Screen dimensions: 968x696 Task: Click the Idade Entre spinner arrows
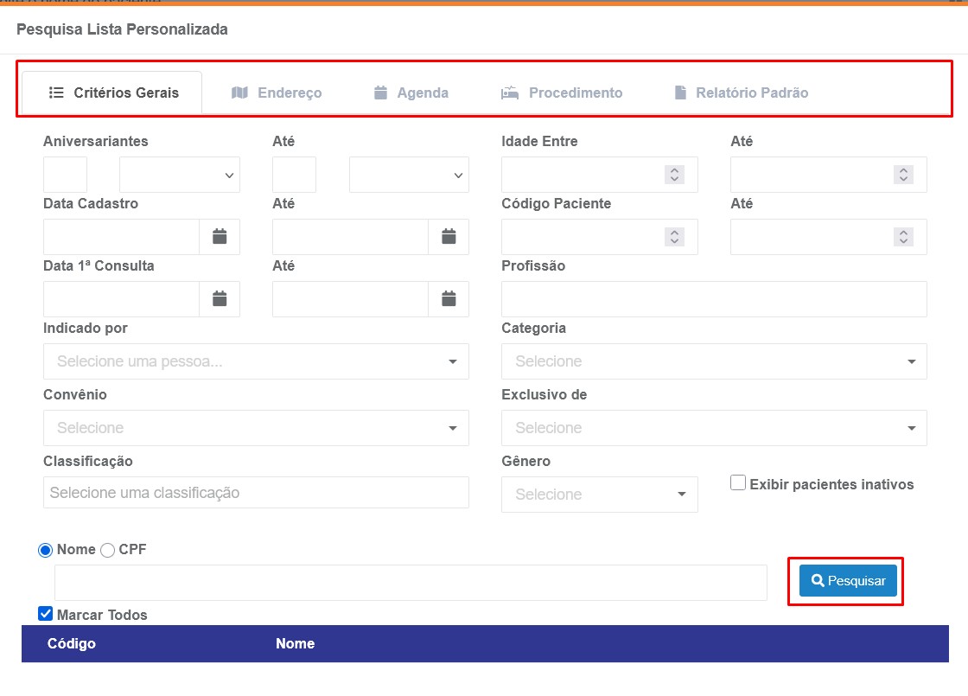(x=674, y=175)
